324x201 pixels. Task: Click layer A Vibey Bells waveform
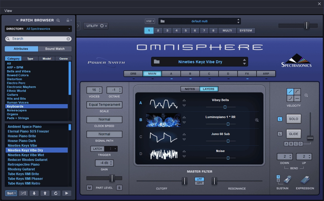click(x=163, y=104)
